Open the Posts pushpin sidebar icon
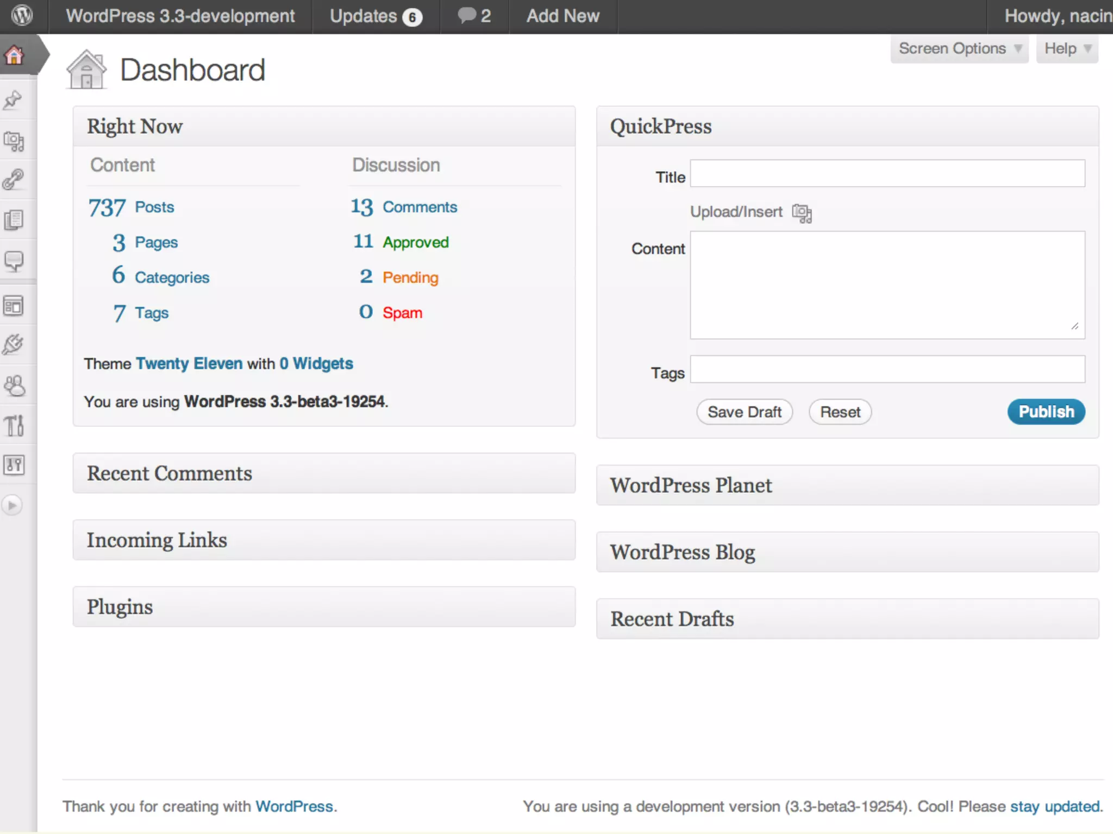 (13, 100)
